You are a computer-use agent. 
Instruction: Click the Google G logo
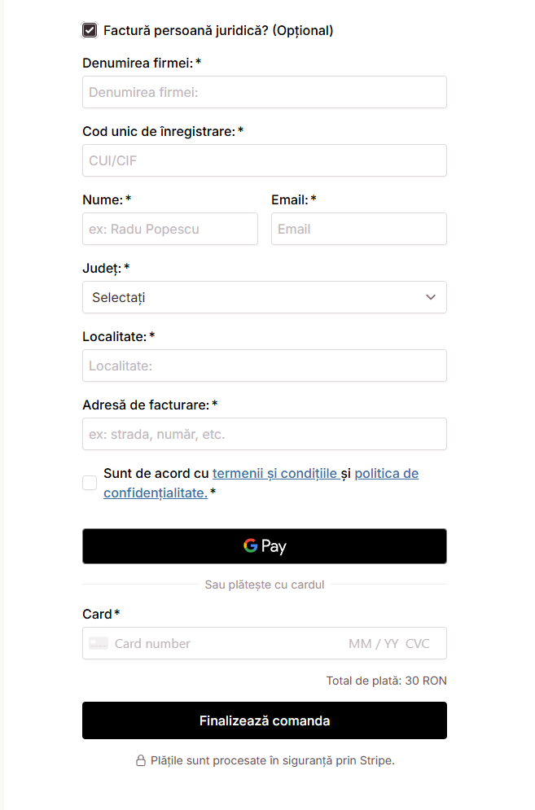250,545
